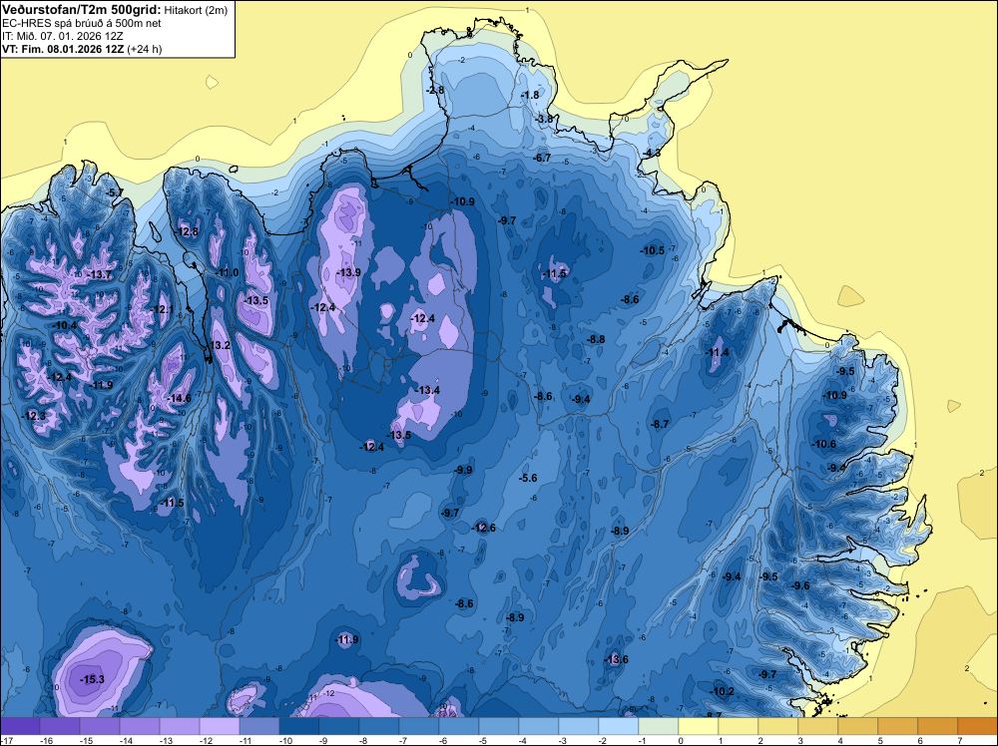The image size is (998, 746).
Task: Click the VT: Fim. 08.01.2026 12Z valid time
Action: [x=63, y=49]
